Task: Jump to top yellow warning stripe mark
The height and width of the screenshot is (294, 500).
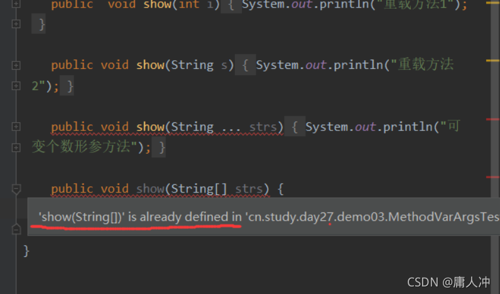Action: tap(492, 3)
